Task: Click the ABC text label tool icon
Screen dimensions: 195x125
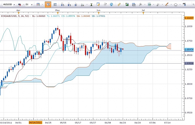Action: click(x=184, y=4)
